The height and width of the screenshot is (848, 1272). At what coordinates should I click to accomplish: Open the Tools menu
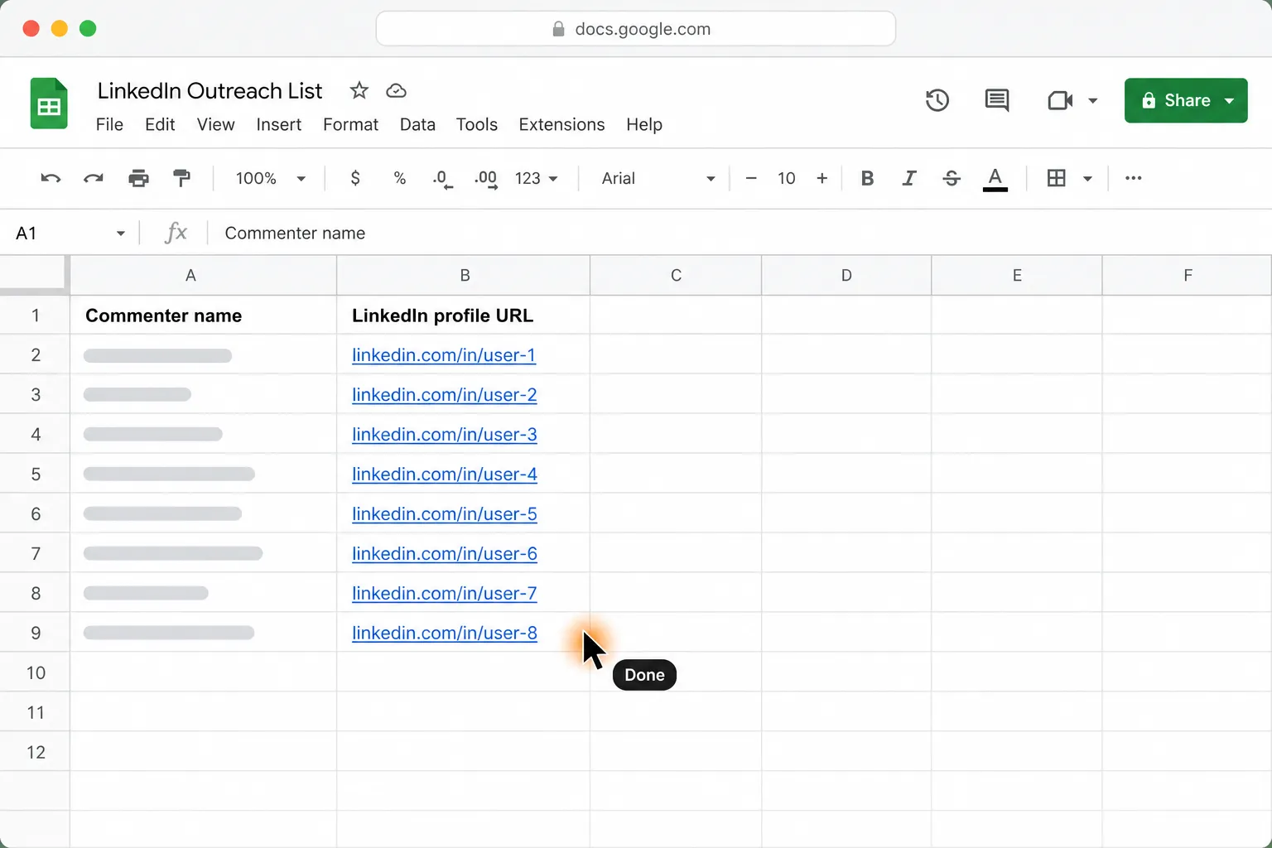pos(477,124)
